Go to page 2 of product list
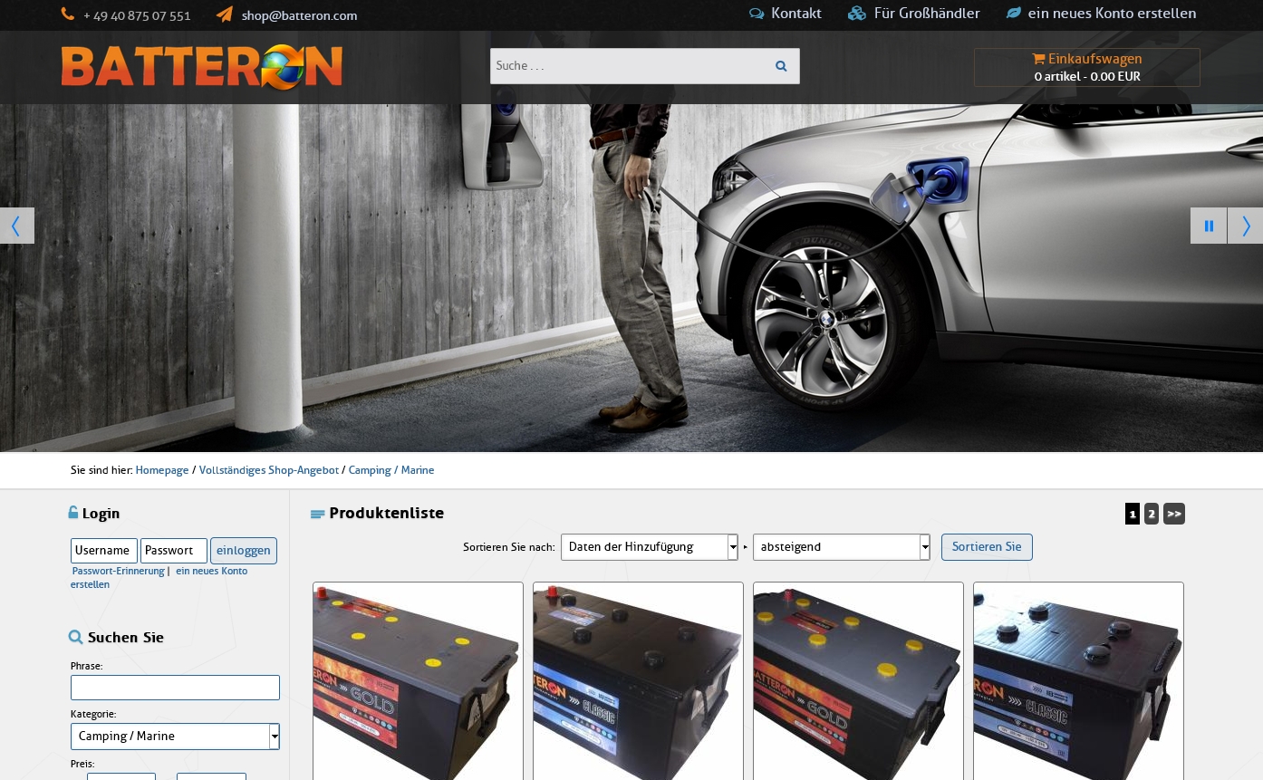 point(1151,514)
